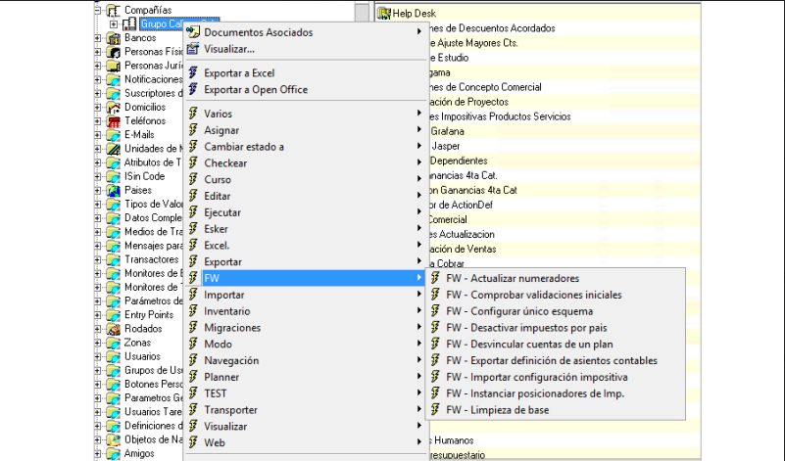This screenshot has width=785, height=461.
Task: Click the Personas Físic tree icon
Action: [114, 52]
